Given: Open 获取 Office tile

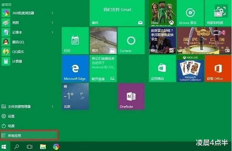Looking at the screenshot, I should point(218,69).
